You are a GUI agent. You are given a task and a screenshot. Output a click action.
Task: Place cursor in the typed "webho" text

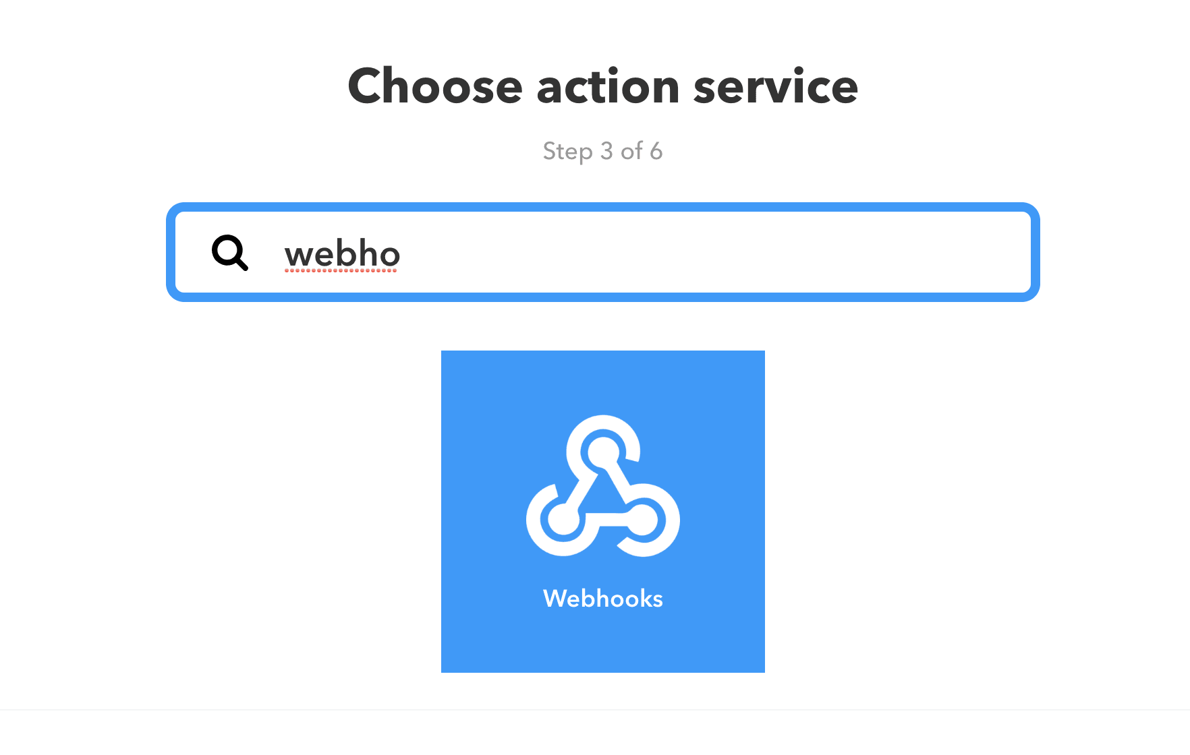point(342,254)
